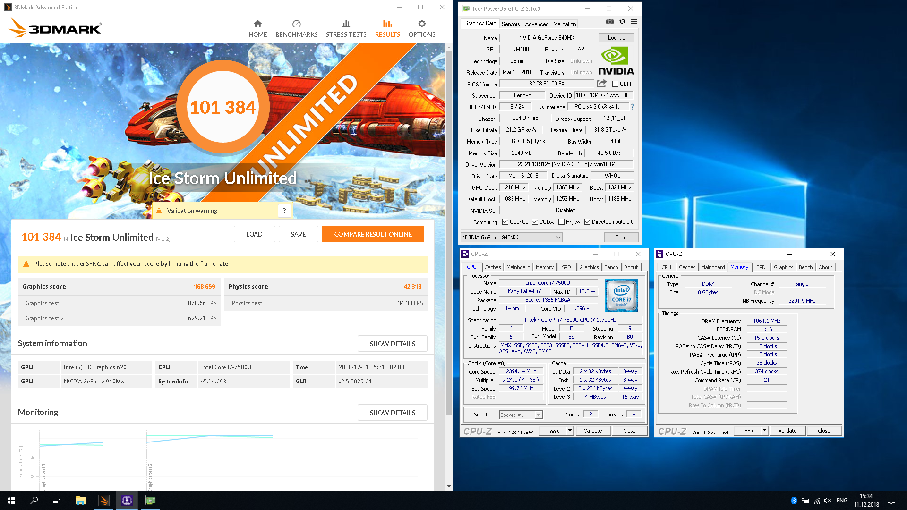This screenshot has width=907, height=510.
Task: Switch to Sensors tab in GPU-Z
Action: tap(510, 24)
